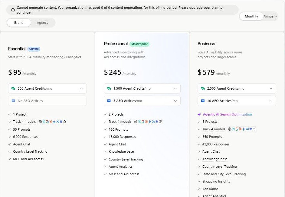Click the Claude icon in Business plan

pos(241,129)
